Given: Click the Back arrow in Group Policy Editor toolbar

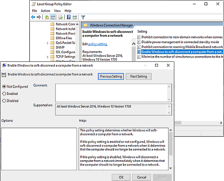Looking at the screenshot, I should coord(33,17).
